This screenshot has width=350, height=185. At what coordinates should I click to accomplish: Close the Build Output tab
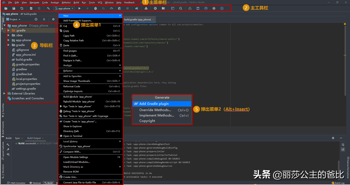coord(43,138)
